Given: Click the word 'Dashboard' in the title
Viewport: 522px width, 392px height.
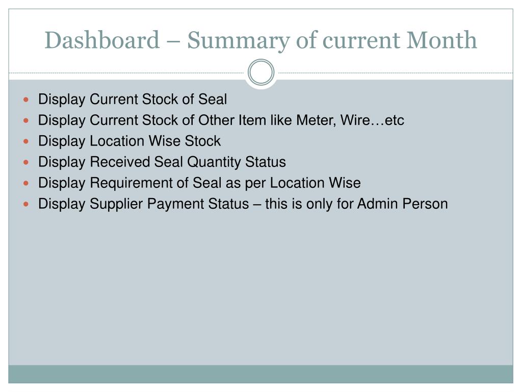Looking at the screenshot, I should click(102, 40).
